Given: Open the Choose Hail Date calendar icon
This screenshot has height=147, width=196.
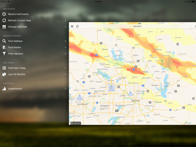Looking at the screenshot, I should tap(4, 27).
